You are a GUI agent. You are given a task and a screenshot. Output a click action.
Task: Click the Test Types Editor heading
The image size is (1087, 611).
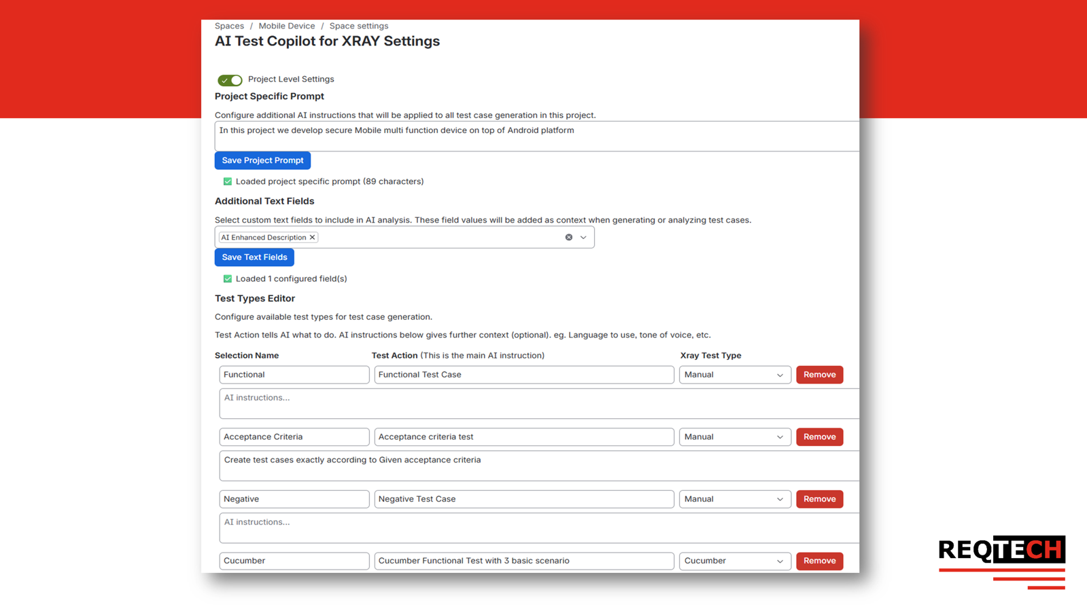(255, 299)
